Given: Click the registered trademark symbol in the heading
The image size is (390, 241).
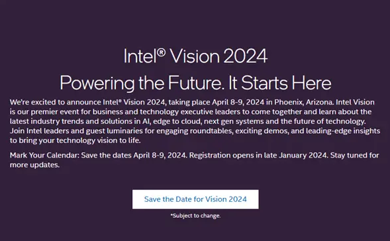Looking at the screenshot, I should click(161, 52).
